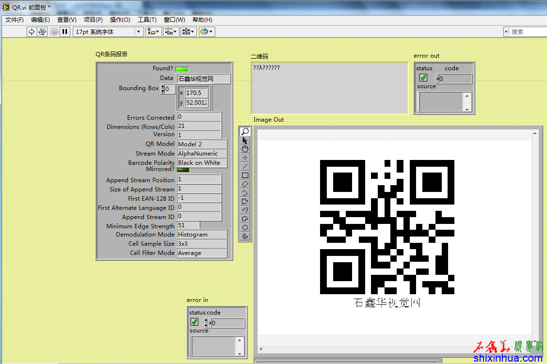Expand the search box arrow
Viewport: 547px width, 364px height.
[x=506, y=32]
